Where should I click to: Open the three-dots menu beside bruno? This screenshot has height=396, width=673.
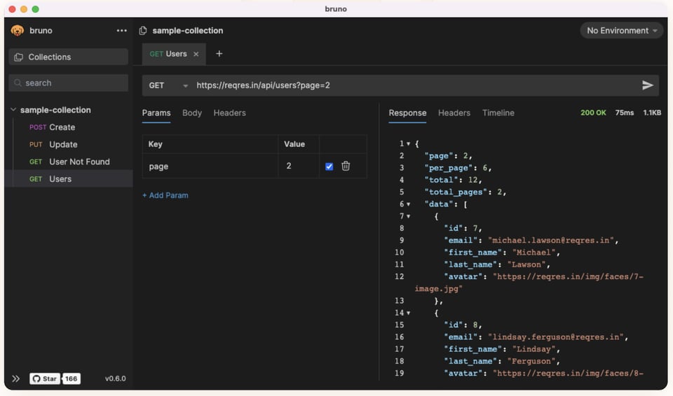(x=122, y=31)
